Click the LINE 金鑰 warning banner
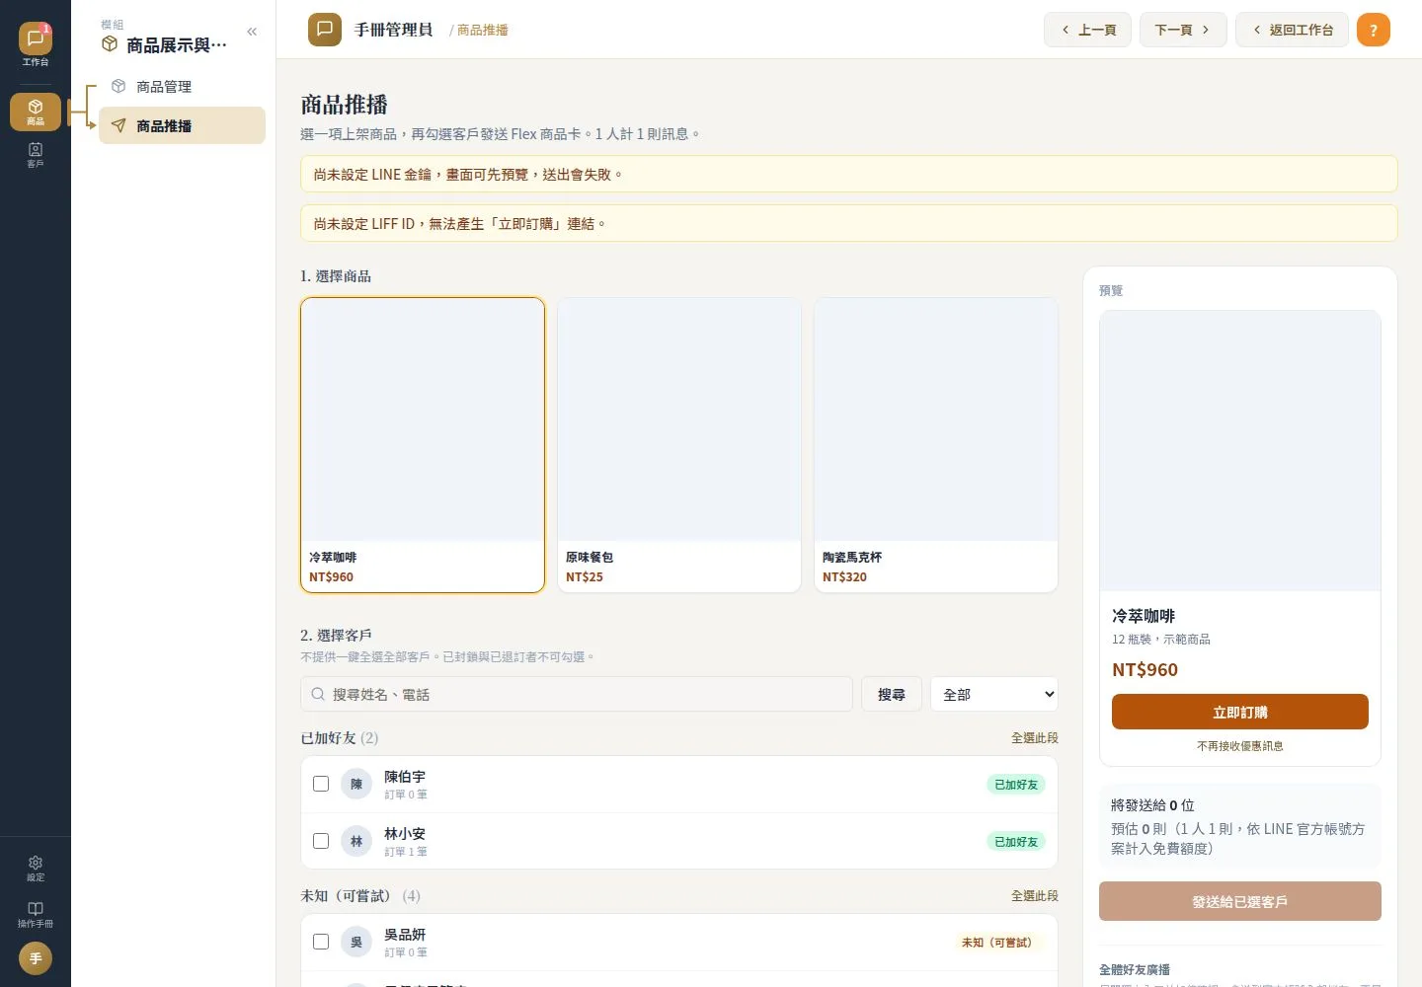 [849, 174]
